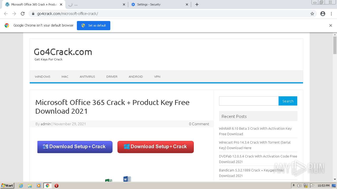Click the admin author link
The image size is (337, 189).
[x=46, y=124]
